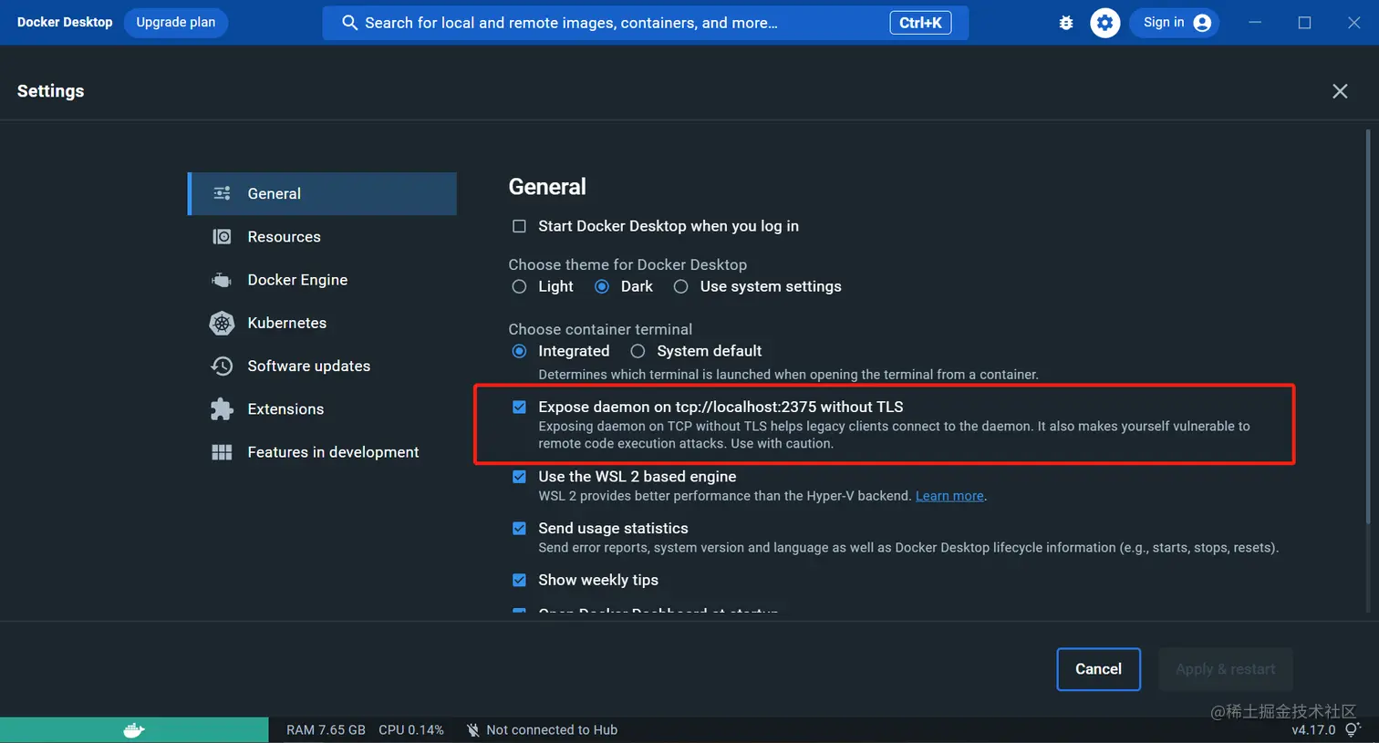Click the Docker Desktop title text
Screen dimensions: 1379x743
pyautogui.click(x=65, y=23)
